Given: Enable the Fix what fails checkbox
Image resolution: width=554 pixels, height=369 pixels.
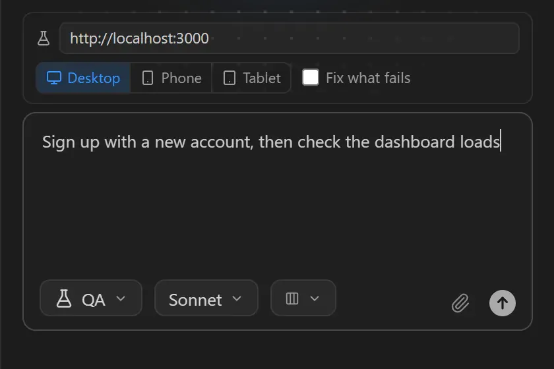Looking at the screenshot, I should point(311,77).
